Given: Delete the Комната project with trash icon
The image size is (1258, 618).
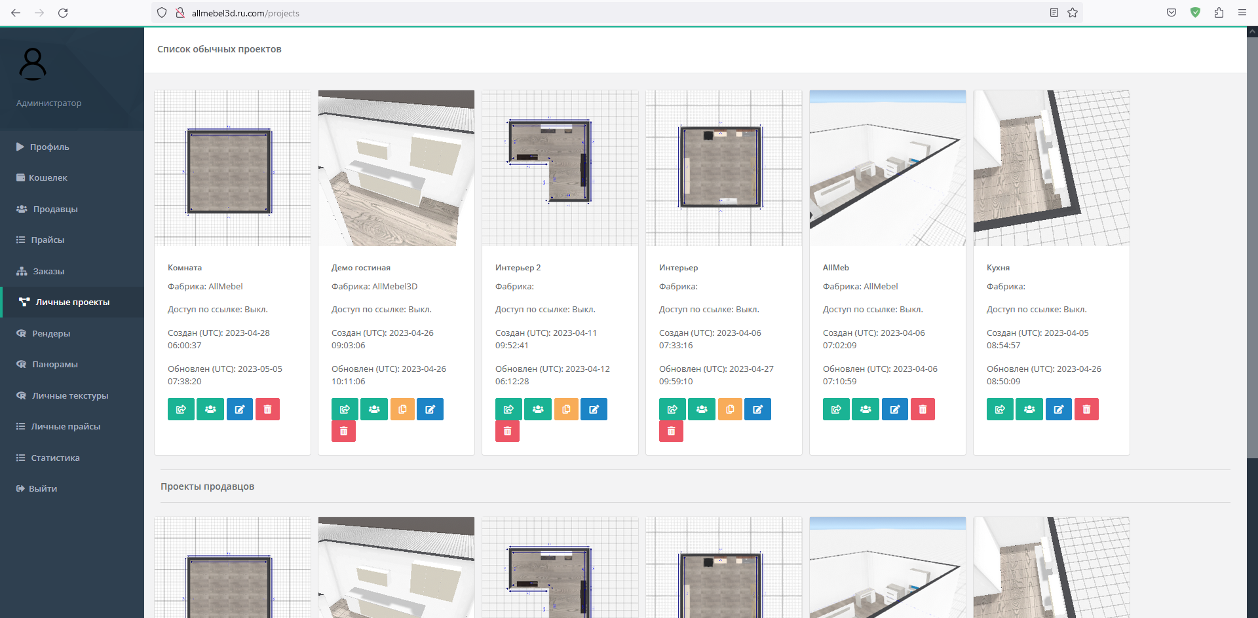Looking at the screenshot, I should point(267,409).
